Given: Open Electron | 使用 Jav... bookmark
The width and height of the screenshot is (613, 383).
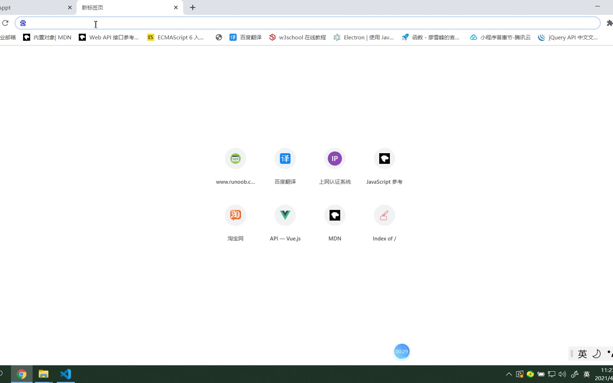Looking at the screenshot, I should (x=364, y=37).
